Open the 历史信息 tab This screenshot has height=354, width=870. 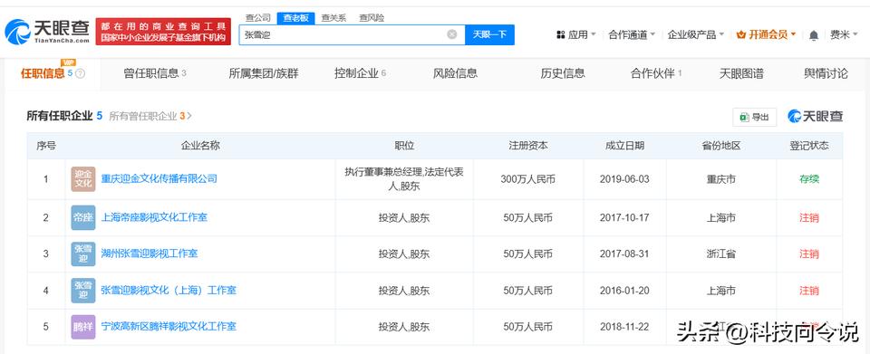pyautogui.click(x=563, y=73)
